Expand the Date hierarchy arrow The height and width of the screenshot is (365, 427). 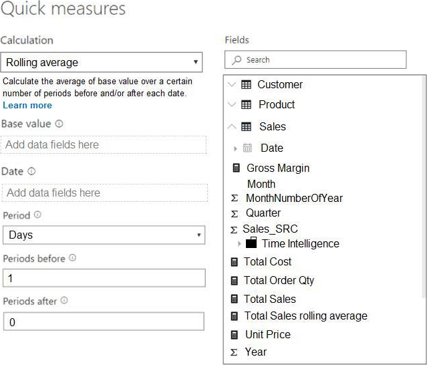pos(236,148)
